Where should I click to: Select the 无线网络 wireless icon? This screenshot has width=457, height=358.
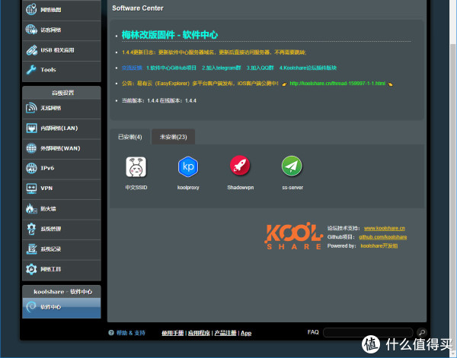(x=31, y=108)
